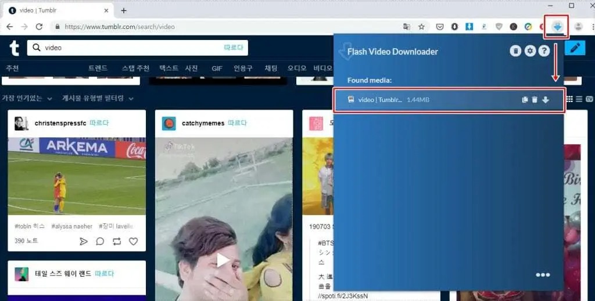Open the soccer field image in christenspressfc post
The image size is (595, 301).
tap(77, 176)
